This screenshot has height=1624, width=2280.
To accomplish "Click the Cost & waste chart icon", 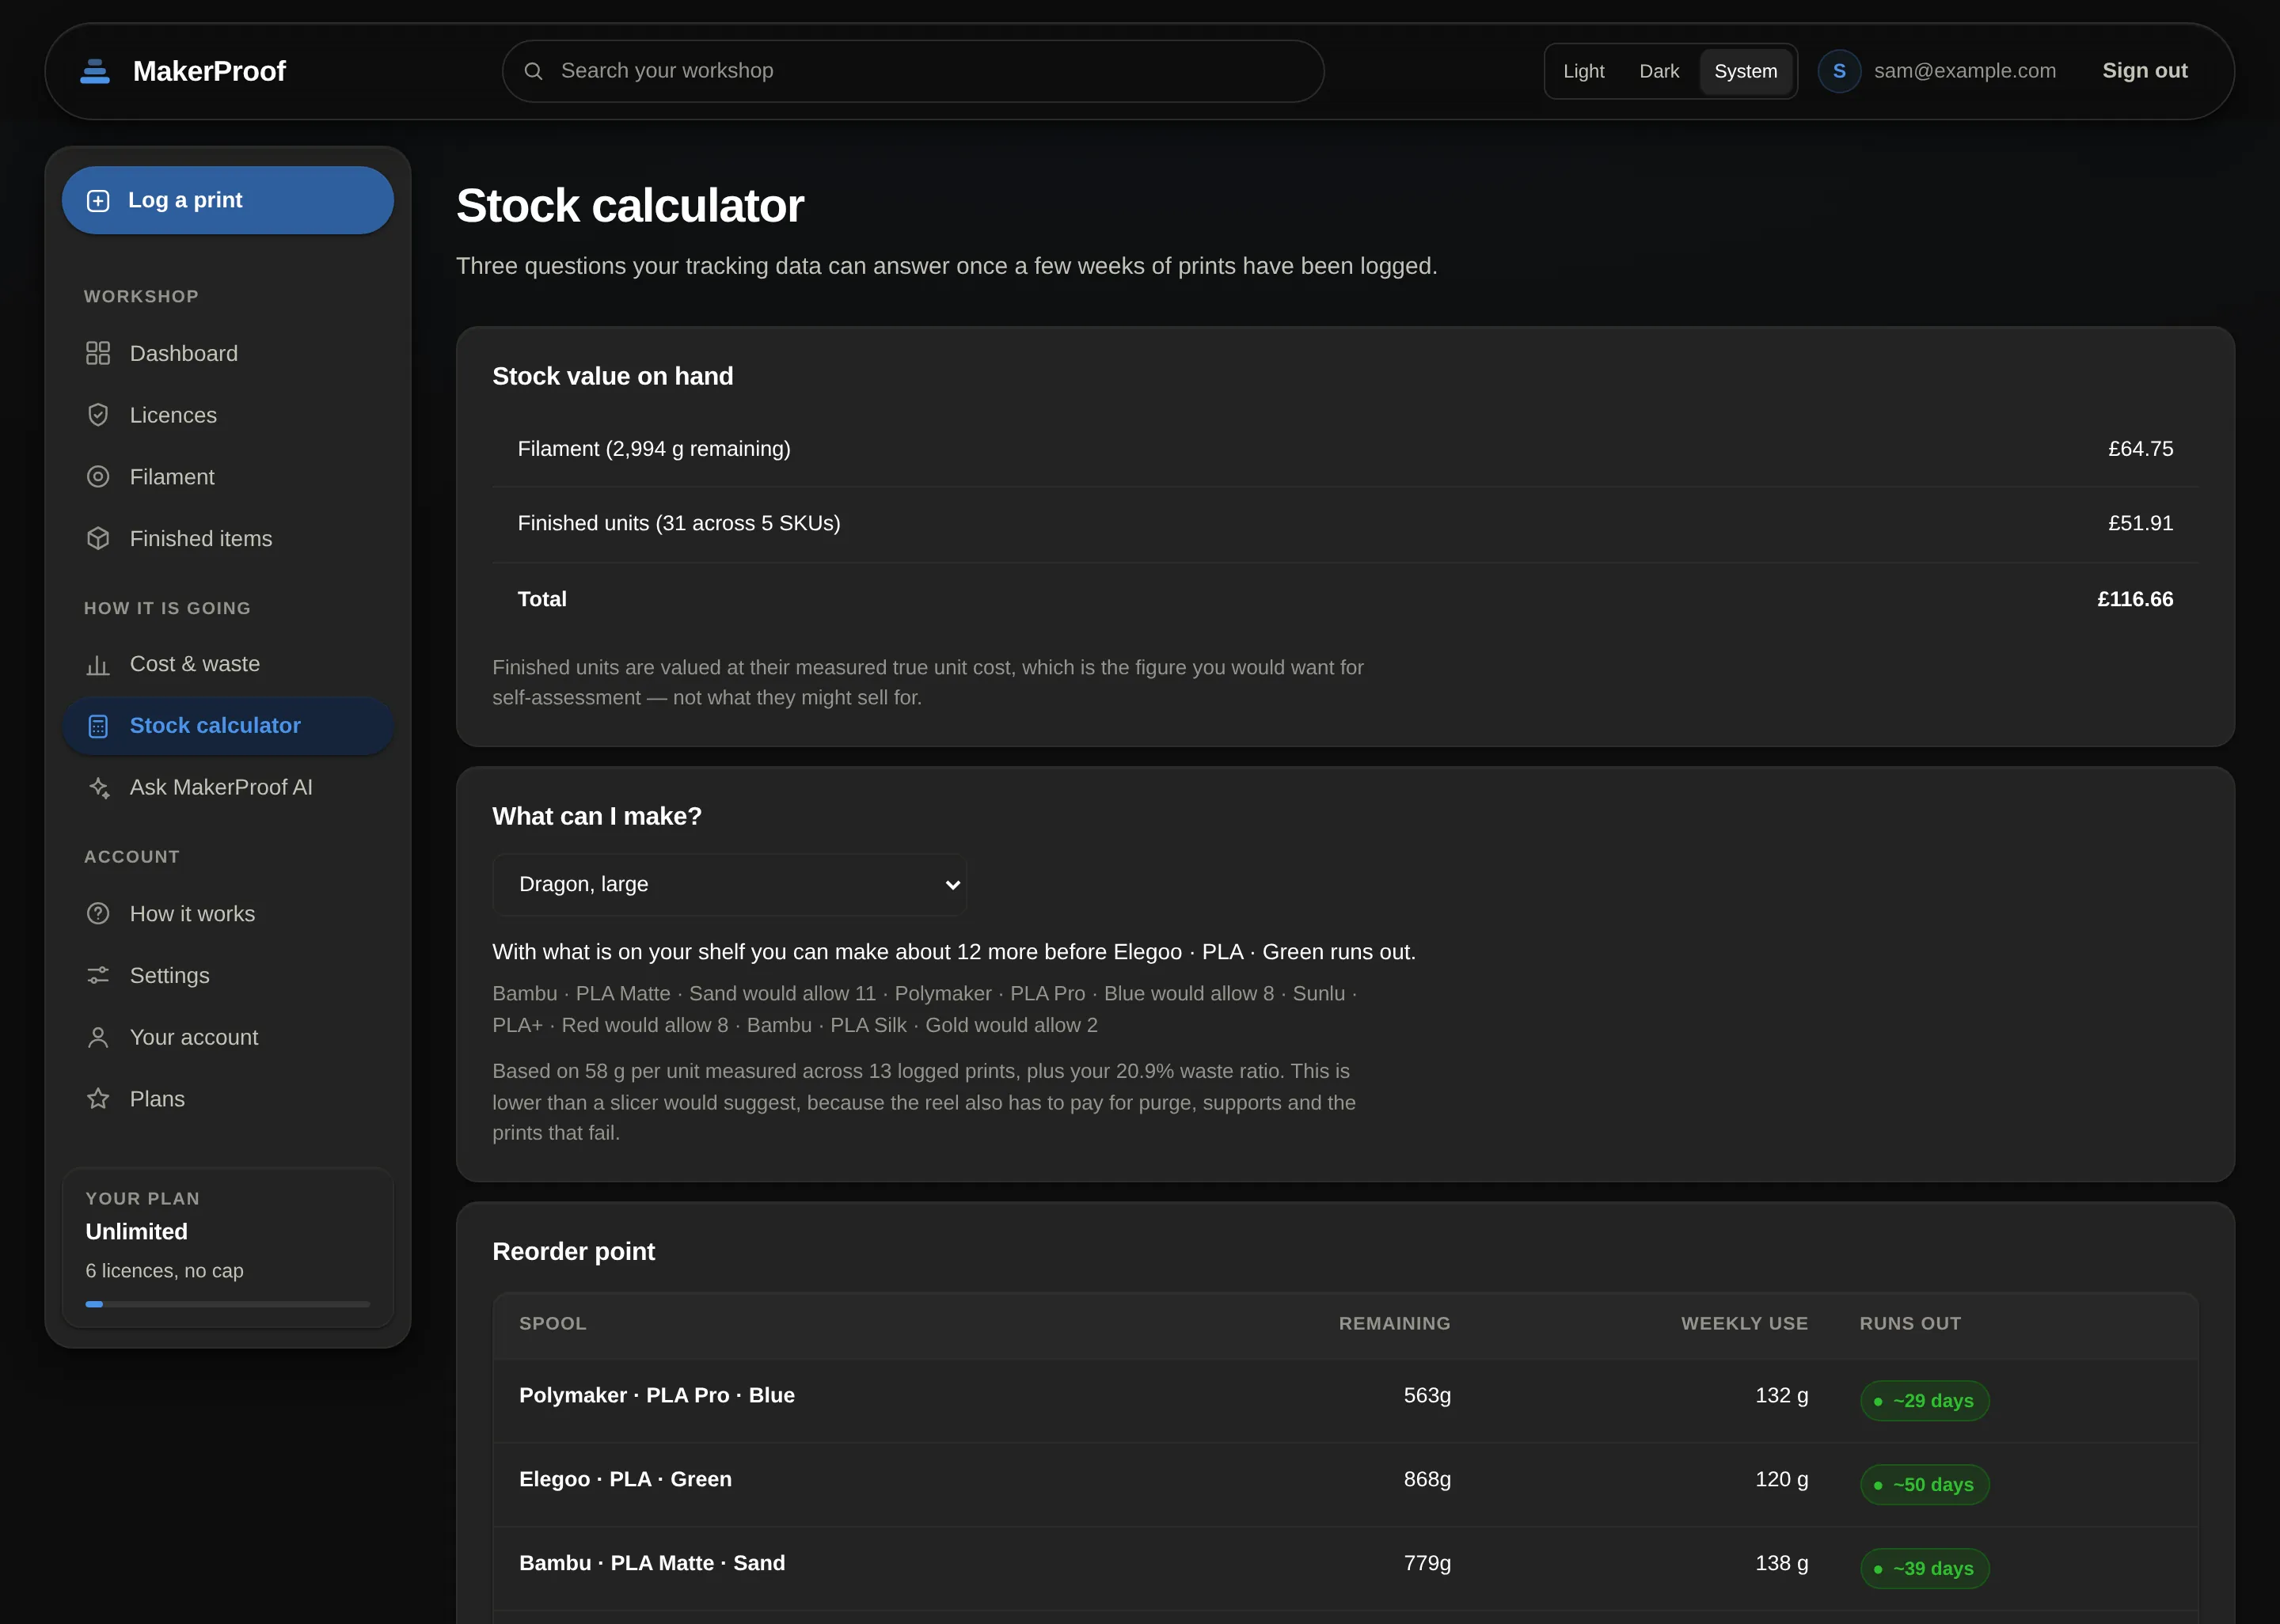I will point(98,664).
